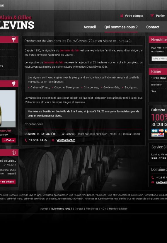Image resolution: width=167 pixels, height=243 pixels.
Task: Click the newsletter e-mail input field
Action: [x=159, y=59]
